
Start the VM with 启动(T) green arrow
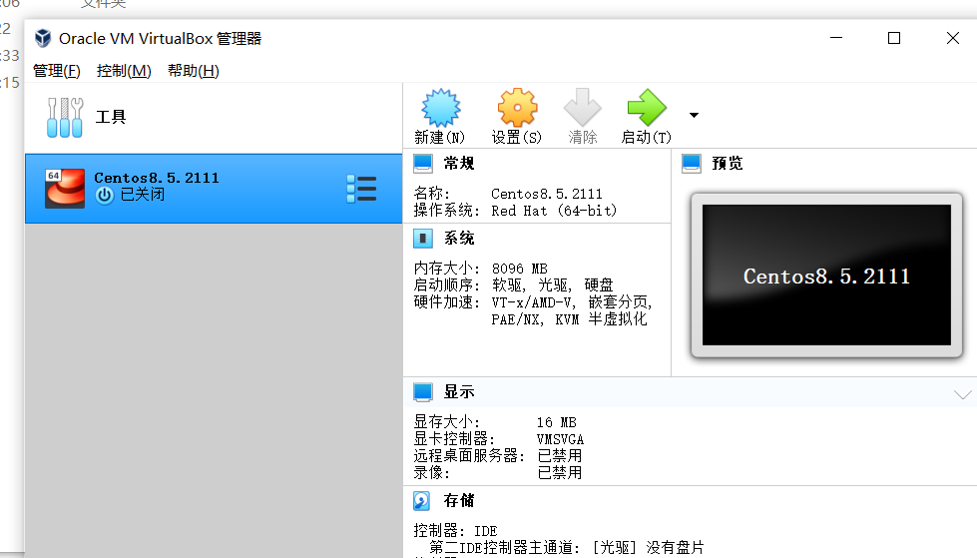(646, 107)
